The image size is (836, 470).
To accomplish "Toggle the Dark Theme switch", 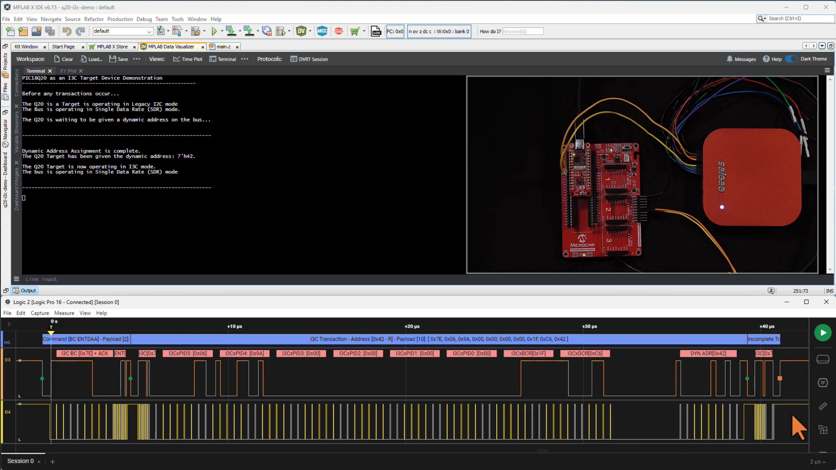I will coord(791,59).
